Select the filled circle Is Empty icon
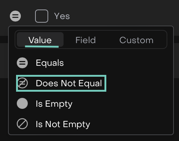This screenshot has width=179, height=141. coord(22,103)
